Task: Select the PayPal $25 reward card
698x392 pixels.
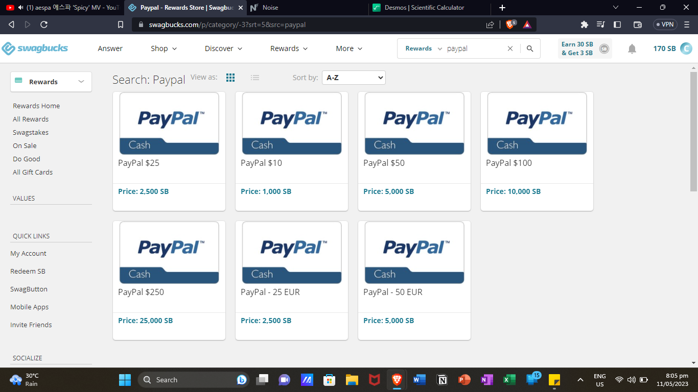Action: coord(169,151)
